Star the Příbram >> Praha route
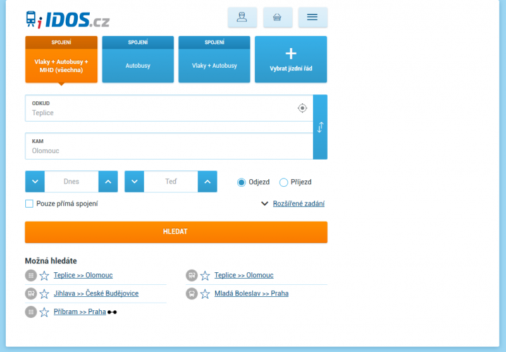 point(44,312)
